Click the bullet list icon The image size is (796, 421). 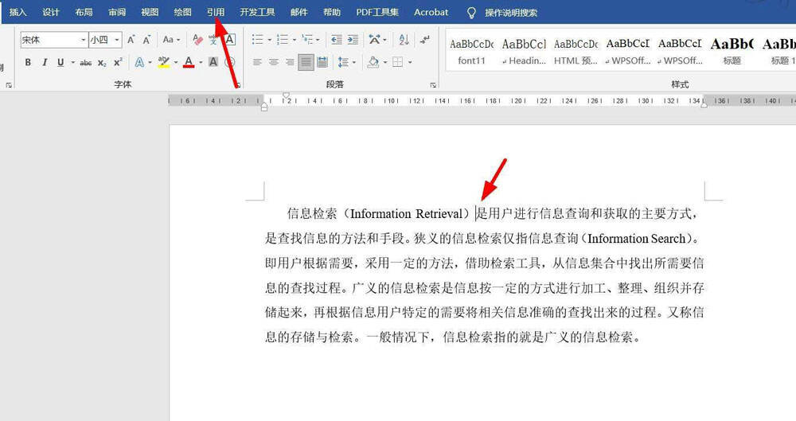[257, 40]
